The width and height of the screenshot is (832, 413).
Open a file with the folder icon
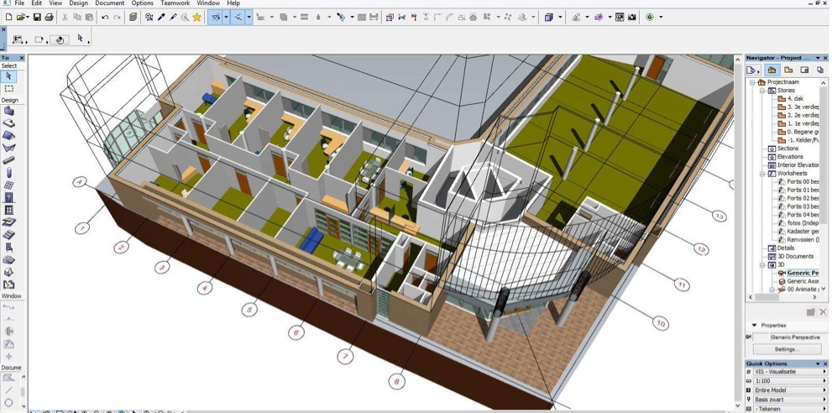pyautogui.click(x=21, y=17)
